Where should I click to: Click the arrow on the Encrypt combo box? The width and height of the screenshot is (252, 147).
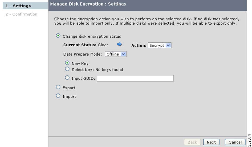coord(168,45)
